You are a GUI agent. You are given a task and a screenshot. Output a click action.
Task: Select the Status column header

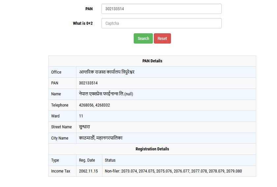pos(110,160)
